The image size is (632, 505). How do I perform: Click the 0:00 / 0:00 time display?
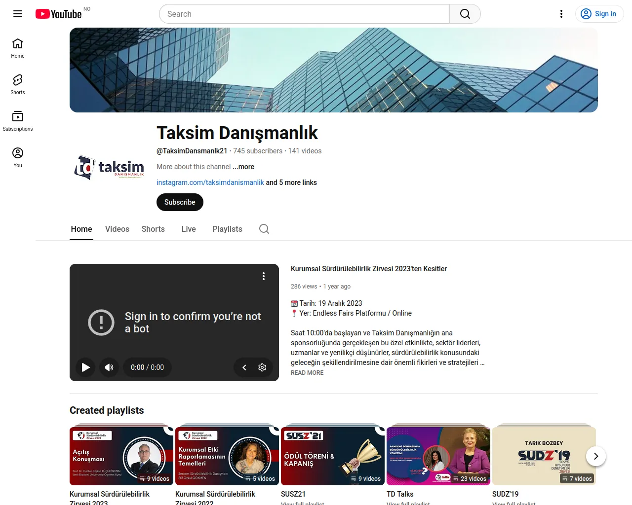(147, 367)
